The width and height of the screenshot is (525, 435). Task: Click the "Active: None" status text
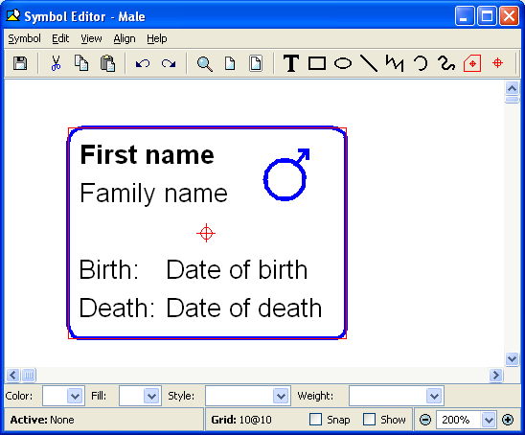(x=42, y=420)
